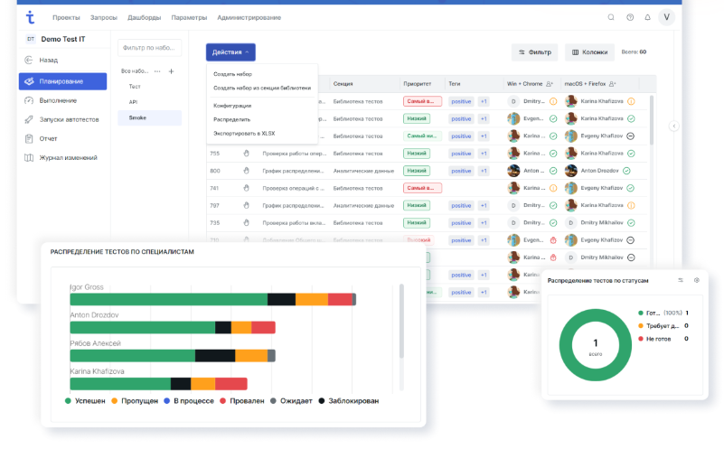Viewport: 724px width, 468px height.
Task: Click the search magnifier icon in header
Action: 611,17
